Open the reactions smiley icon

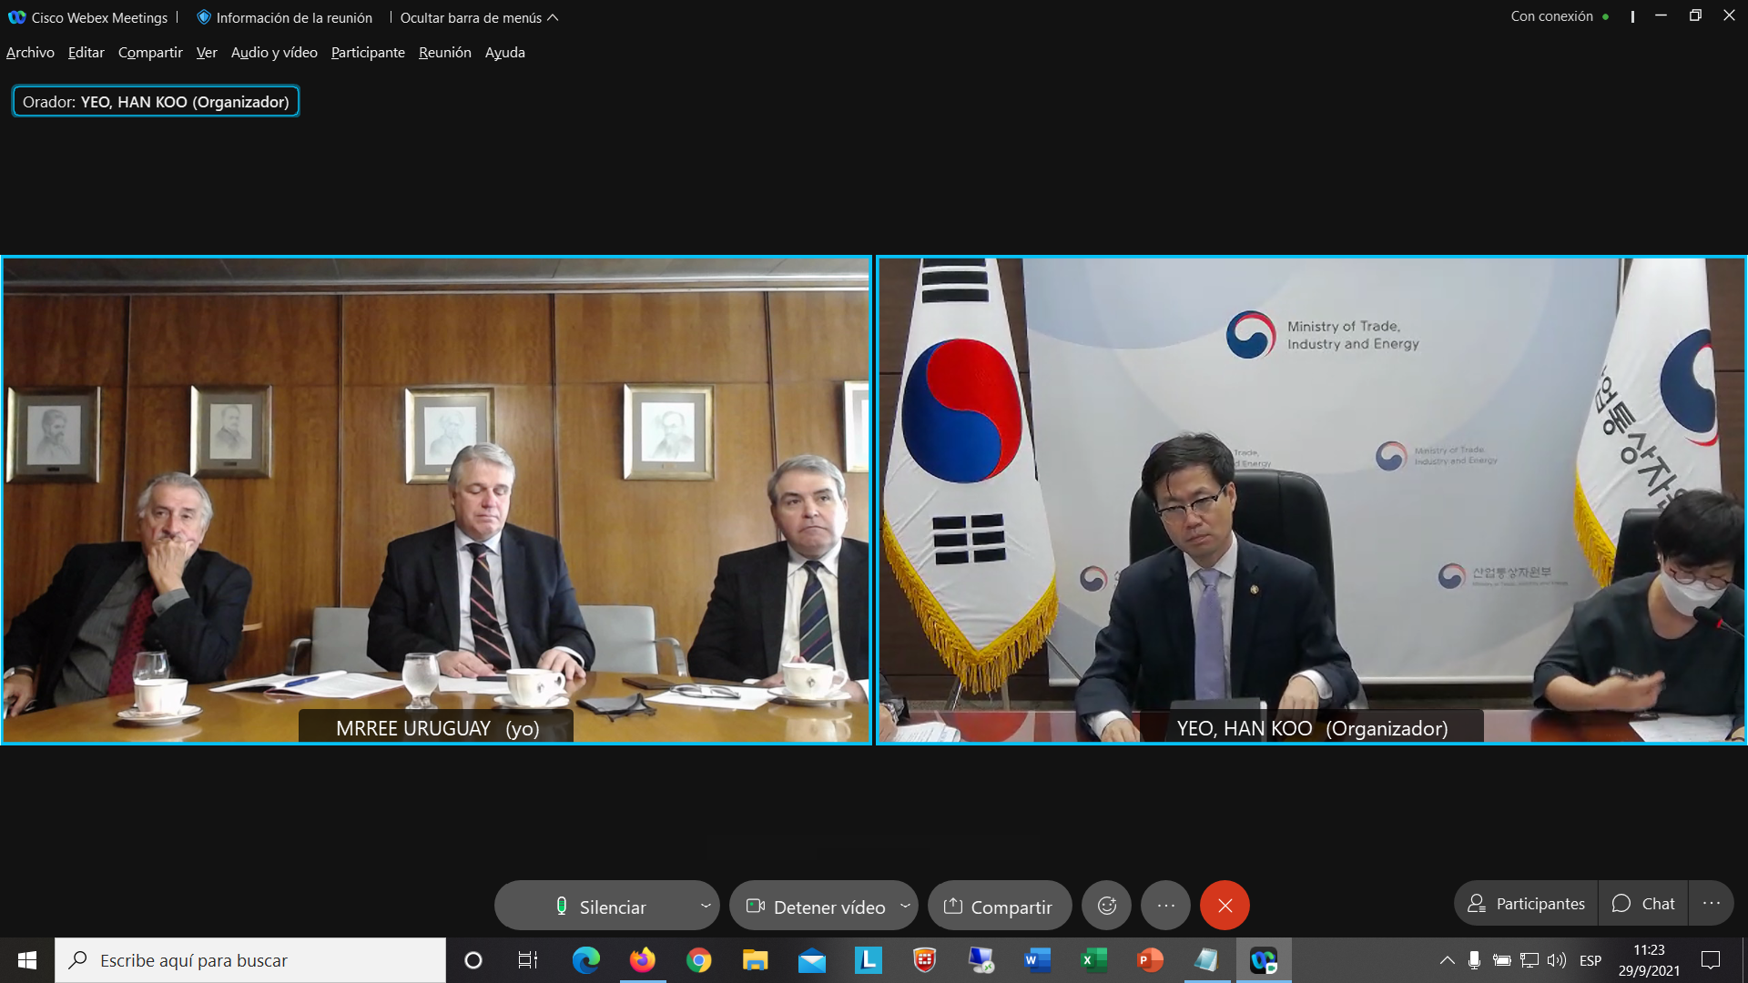pyautogui.click(x=1106, y=906)
